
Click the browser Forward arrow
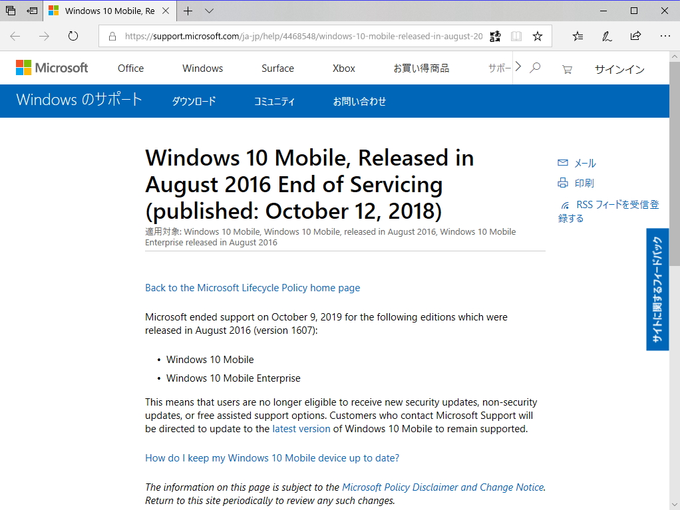pyautogui.click(x=44, y=36)
